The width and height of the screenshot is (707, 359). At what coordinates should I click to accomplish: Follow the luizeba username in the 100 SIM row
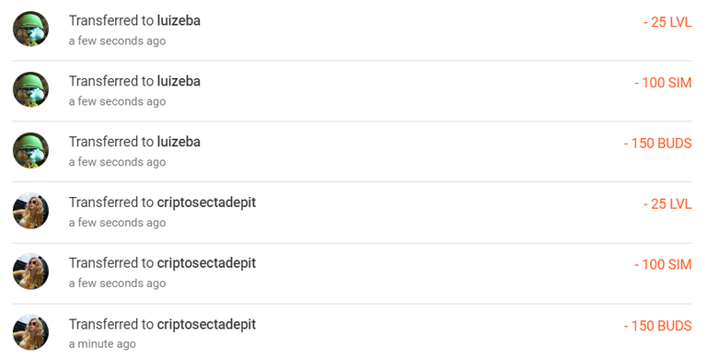[179, 81]
